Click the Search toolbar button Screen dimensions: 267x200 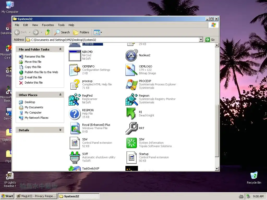(62, 32)
